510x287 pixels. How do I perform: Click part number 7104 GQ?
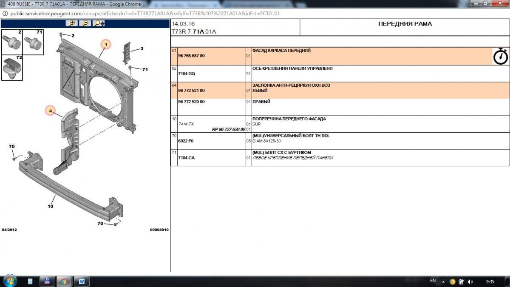(187, 74)
